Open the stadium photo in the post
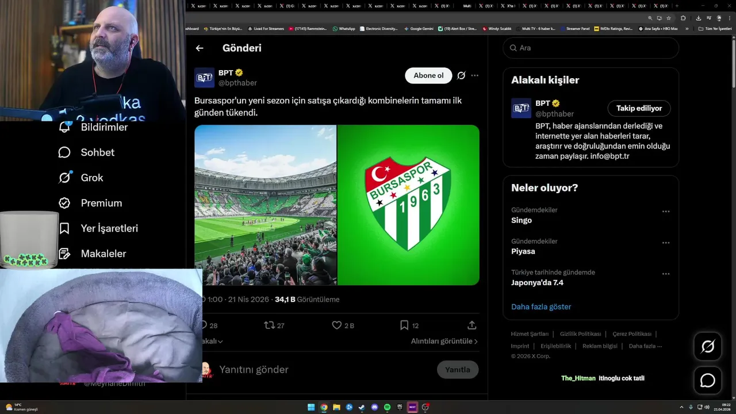This screenshot has width=736, height=414. pyautogui.click(x=265, y=205)
